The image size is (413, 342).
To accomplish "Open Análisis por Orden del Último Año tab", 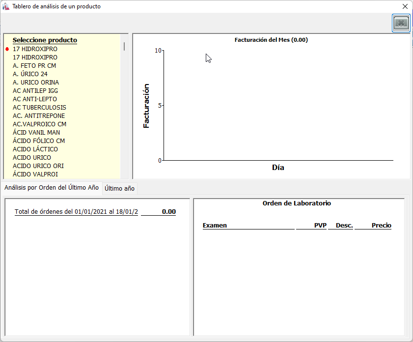I will pos(52,188).
